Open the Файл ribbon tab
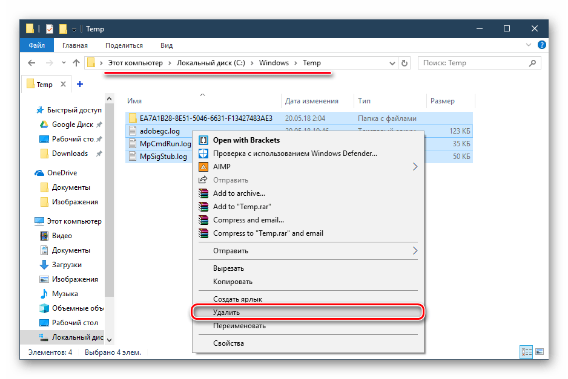Screen dimensions: 568x379 pos(36,45)
